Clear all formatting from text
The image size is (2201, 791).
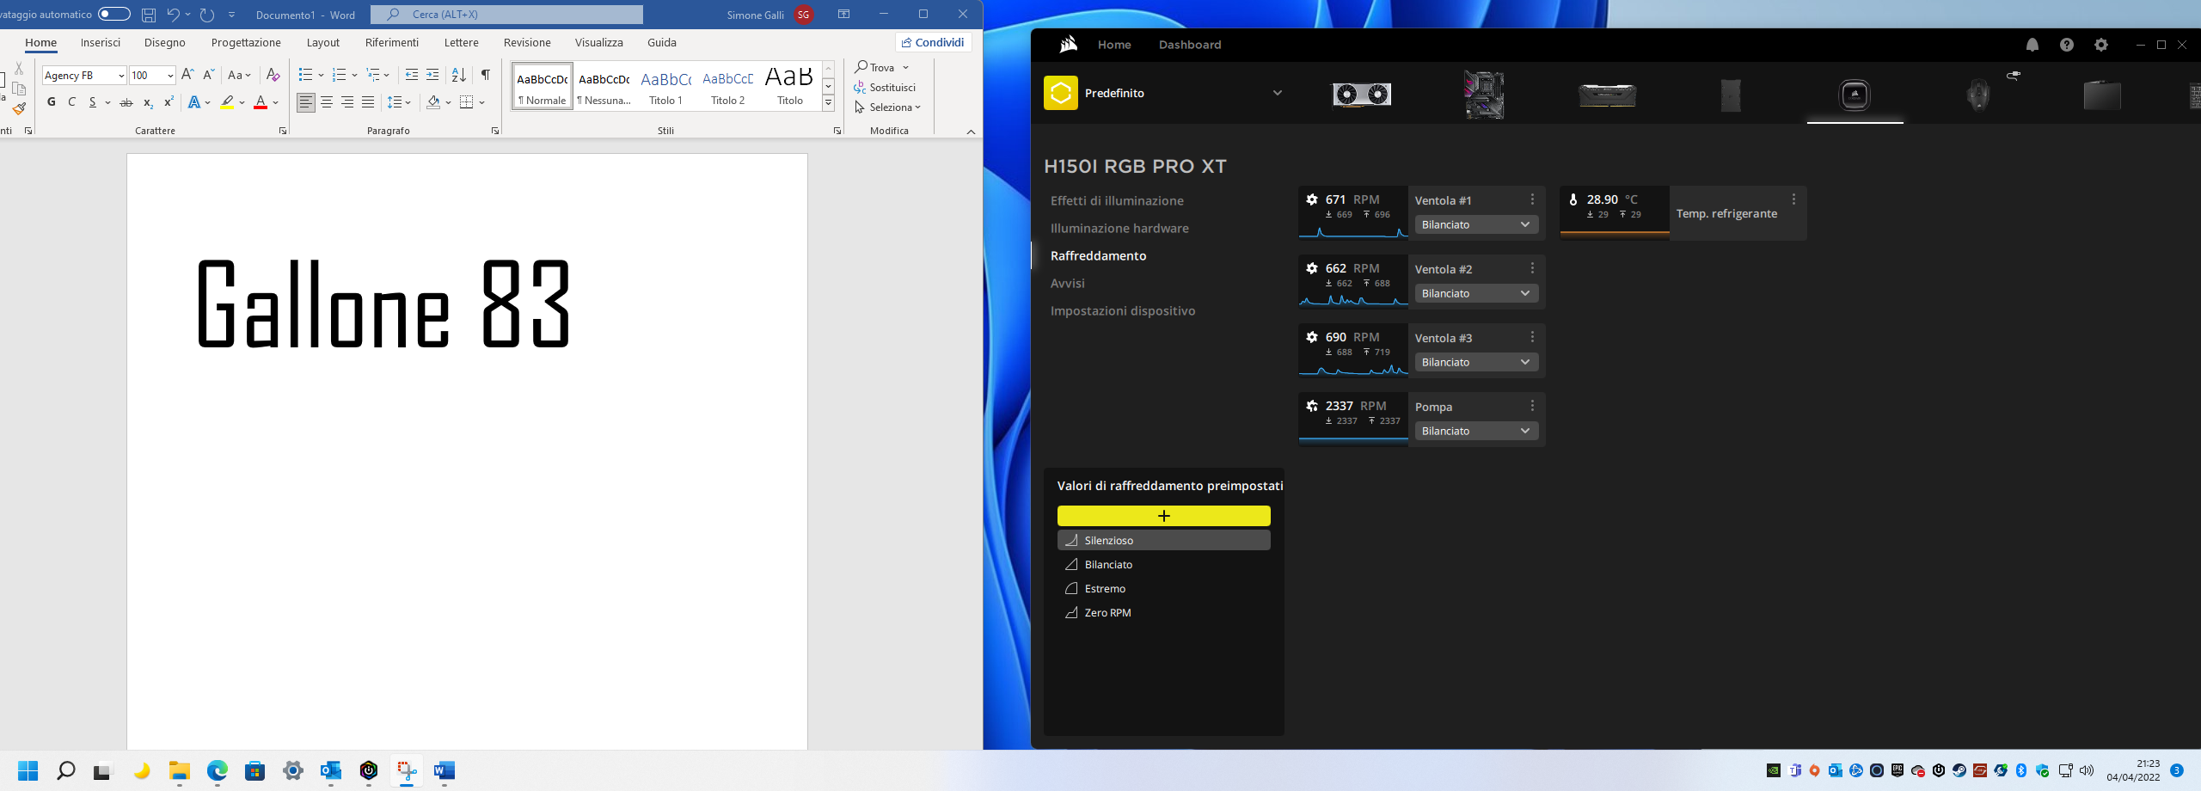273,75
